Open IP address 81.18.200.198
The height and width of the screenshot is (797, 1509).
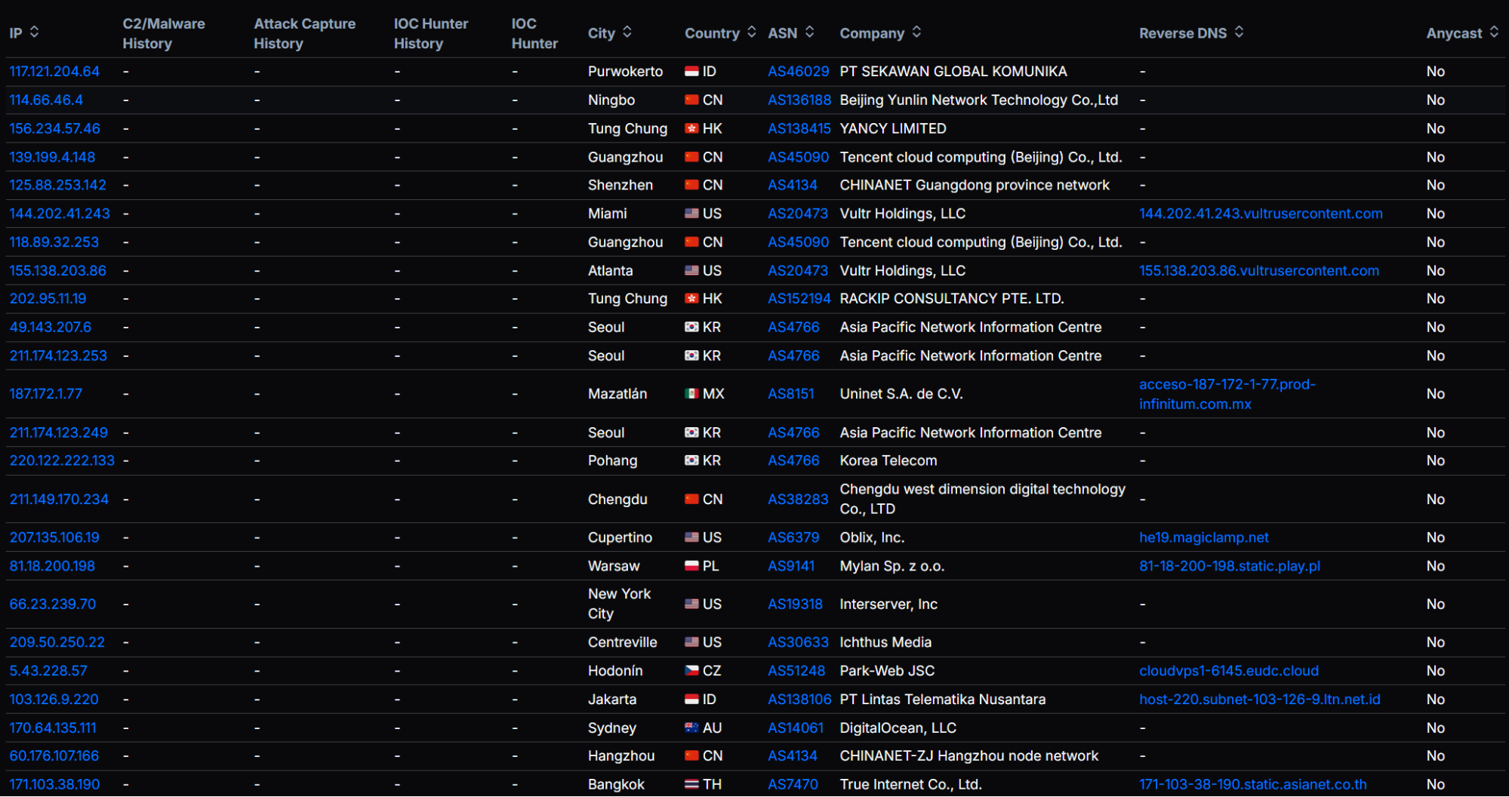pos(52,567)
